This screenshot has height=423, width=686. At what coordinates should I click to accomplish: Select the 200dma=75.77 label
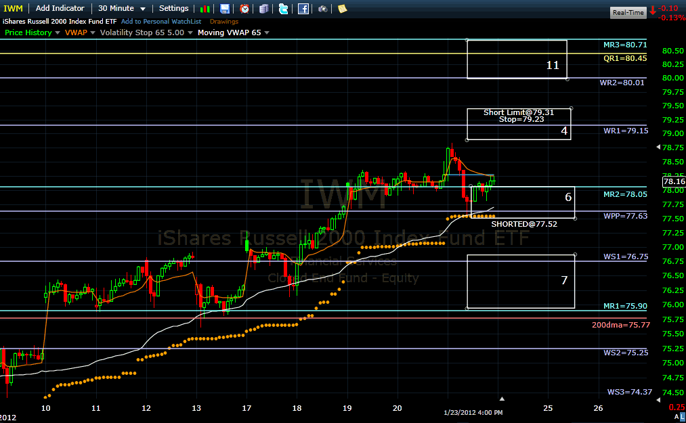[x=621, y=325]
